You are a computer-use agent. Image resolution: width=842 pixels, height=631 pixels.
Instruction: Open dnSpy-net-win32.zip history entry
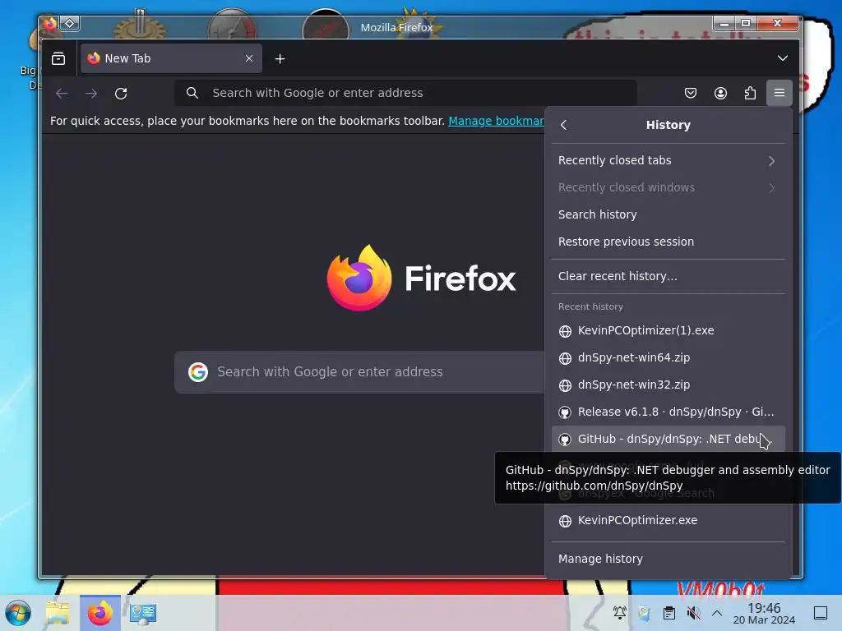tap(668, 385)
